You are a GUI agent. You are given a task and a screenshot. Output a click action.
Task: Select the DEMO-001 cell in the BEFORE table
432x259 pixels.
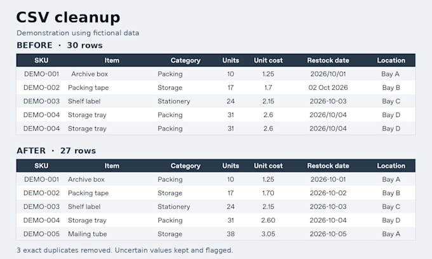point(41,74)
